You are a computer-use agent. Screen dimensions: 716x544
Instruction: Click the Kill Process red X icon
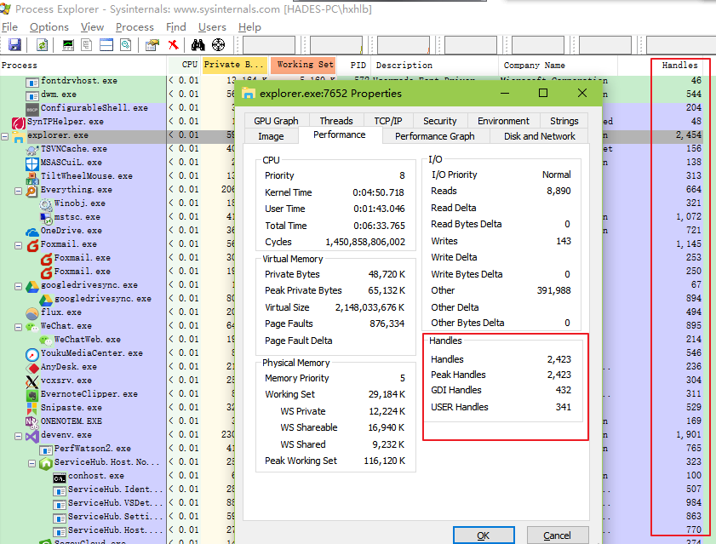(x=173, y=45)
